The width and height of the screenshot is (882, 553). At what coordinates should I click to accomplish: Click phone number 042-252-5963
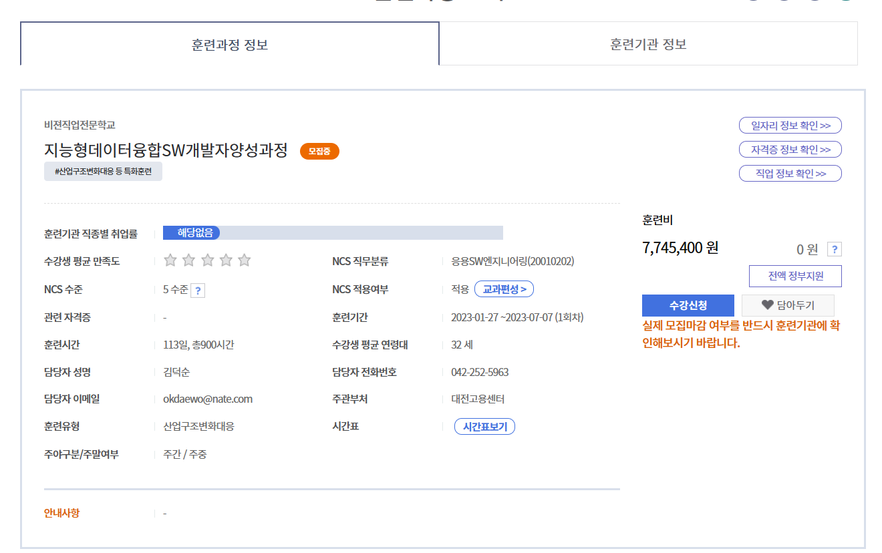coord(480,372)
